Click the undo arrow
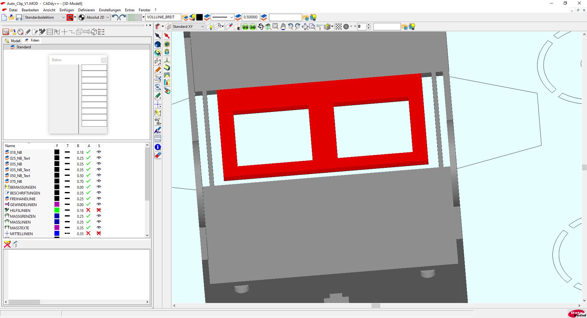587x318 pixels. pyautogui.click(x=115, y=17)
